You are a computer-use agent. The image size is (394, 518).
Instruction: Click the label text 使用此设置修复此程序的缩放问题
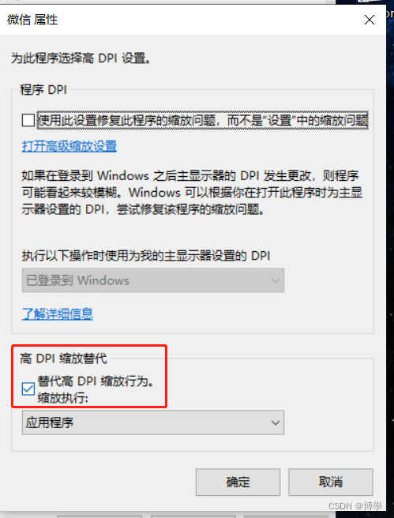click(203, 120)
